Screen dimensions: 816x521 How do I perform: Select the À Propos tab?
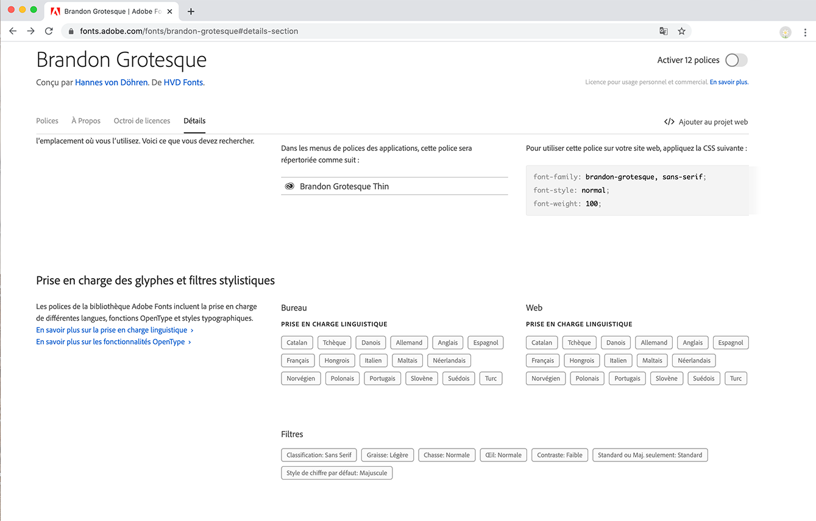click(x=86, y=121)
